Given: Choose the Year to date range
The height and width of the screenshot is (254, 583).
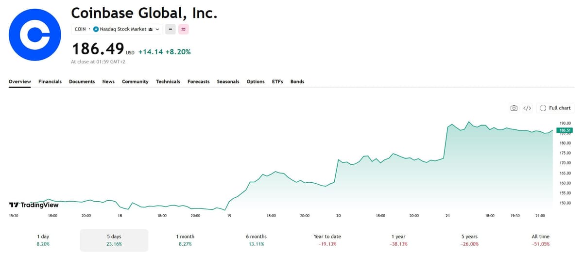Looking at the screenshot, I should pos(327,240).
